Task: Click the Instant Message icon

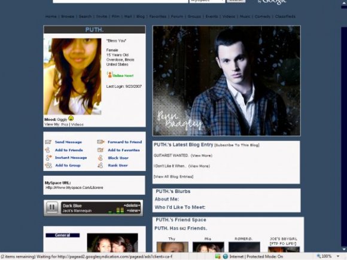Action: click(x=48, y=158)
